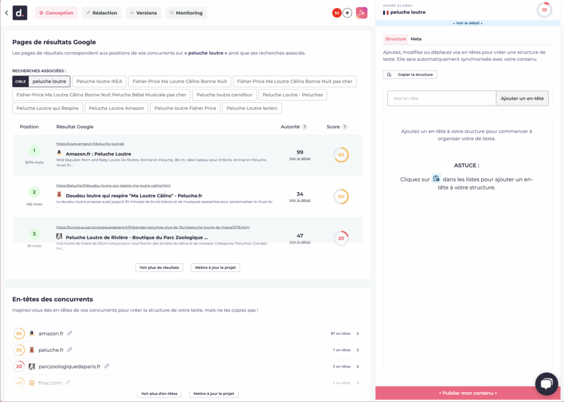The image size is (564, 402).
Task: Open the boutique.parczoologiquedeparis.fr URL link
Action: point(153,227)
